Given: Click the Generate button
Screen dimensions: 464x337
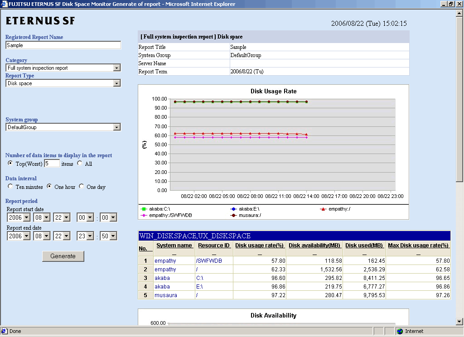Looking at the screenshot, I should point(63,256).
